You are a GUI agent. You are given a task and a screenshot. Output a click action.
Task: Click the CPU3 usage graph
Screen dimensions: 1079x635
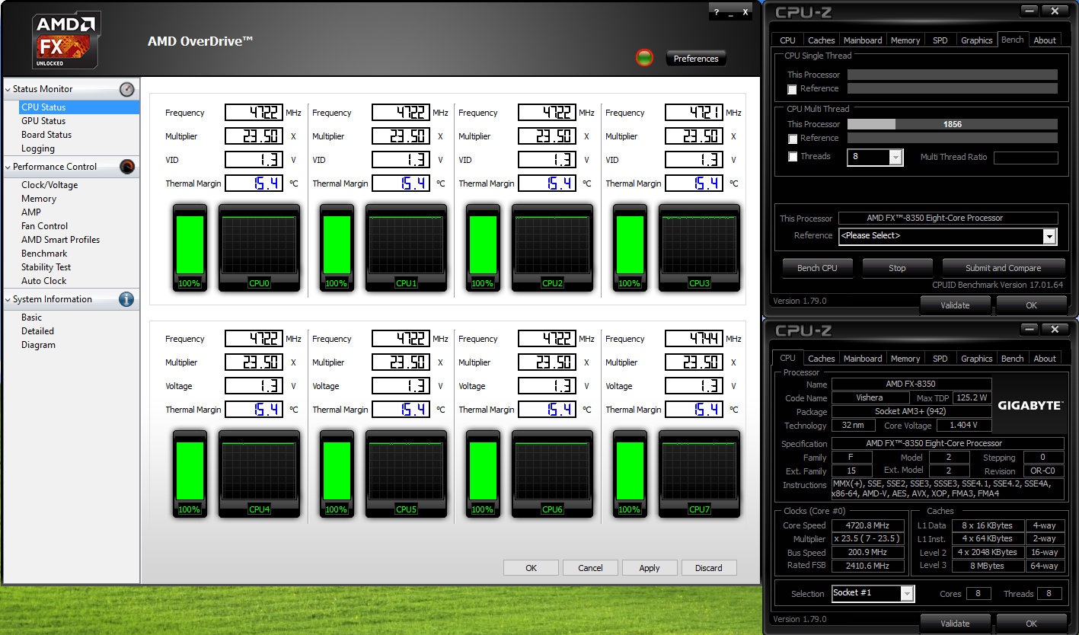click(x=699, y=247)
